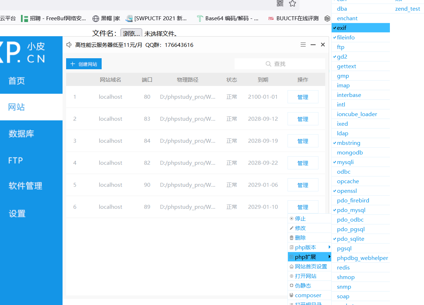Open the SWPUCTF 2021 bookmark
The width and height of the screenshot is (424, 305).
click(x=156, y=18)
